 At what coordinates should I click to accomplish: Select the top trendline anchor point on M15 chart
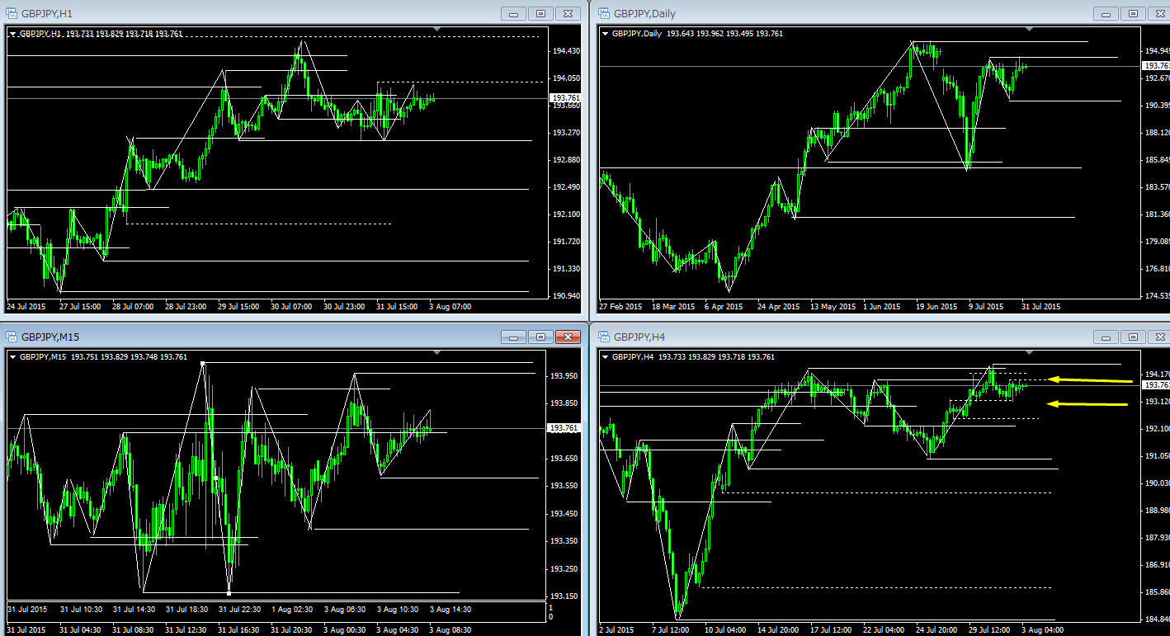[x=202, y=363]
